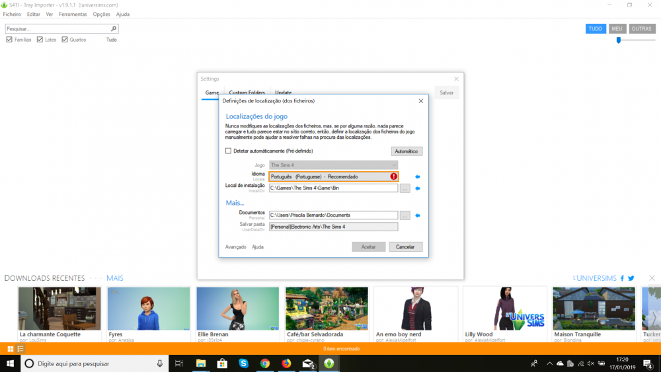Adjust thumbnail size slider handle
This screenshot has height=372, width=661.
(x=619, y=40)
